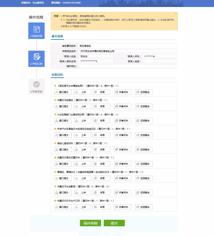
Task: Focus the 联系人电话 text field
Action: [x=159, y=61]
